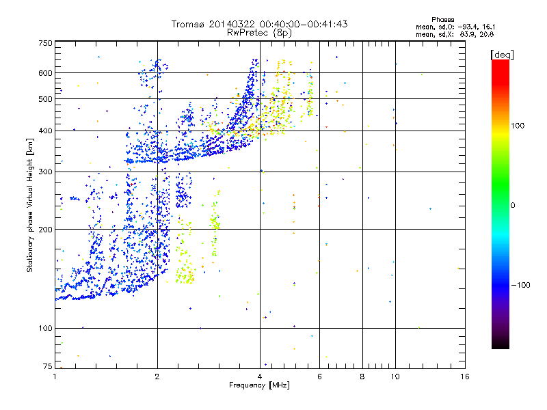The image size is (547, 410).
Task: Click the x-axis tick label '16'
Action: pos(465,377)
